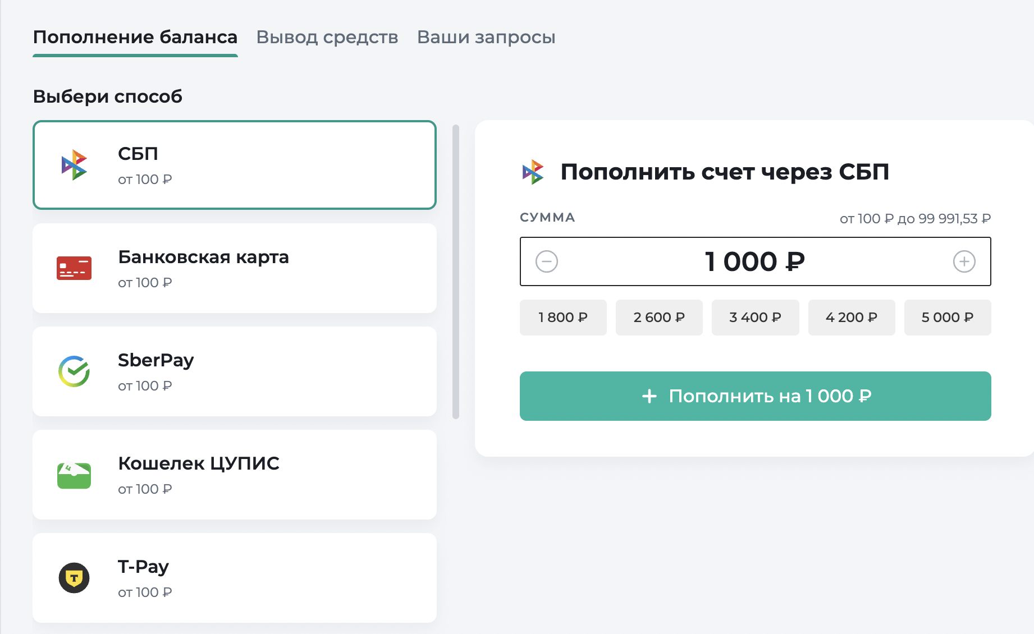Click the 1 000 ₽ amount input field

click(756, 261)
